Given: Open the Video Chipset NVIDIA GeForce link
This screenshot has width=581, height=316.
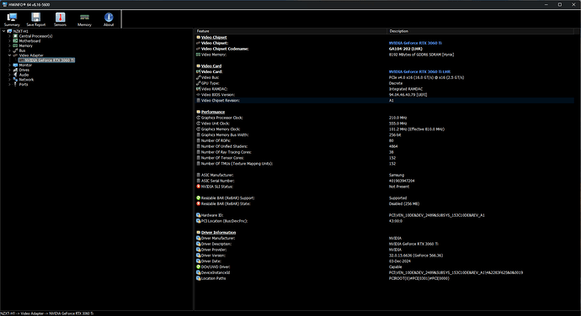Looking at the screenshot, I should [x=415, y=43].
